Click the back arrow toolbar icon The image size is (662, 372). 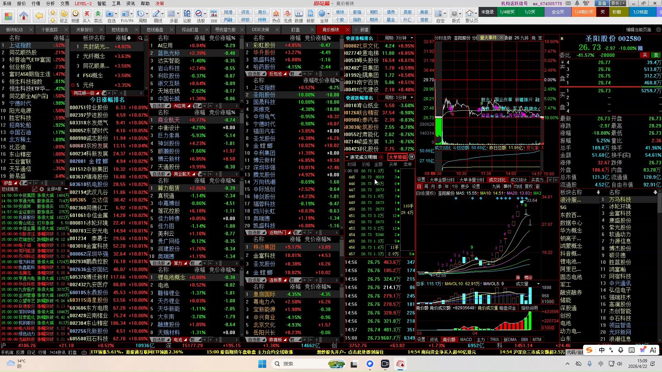(39, 16)
